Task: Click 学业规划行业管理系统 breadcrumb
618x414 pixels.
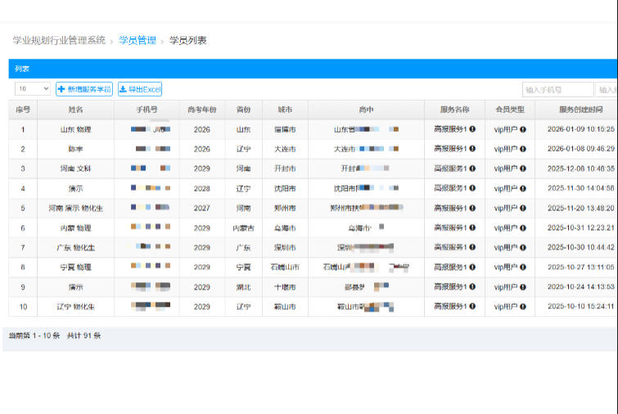Action: click(x=59, y=40)
